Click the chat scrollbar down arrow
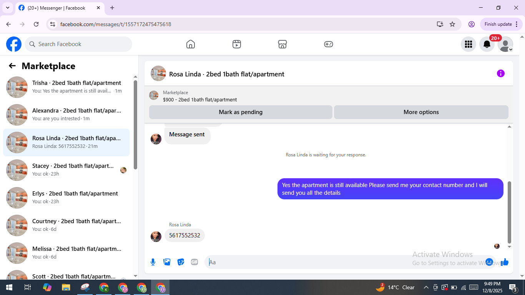Screen dimensions: 525x295 click(510, 247)
